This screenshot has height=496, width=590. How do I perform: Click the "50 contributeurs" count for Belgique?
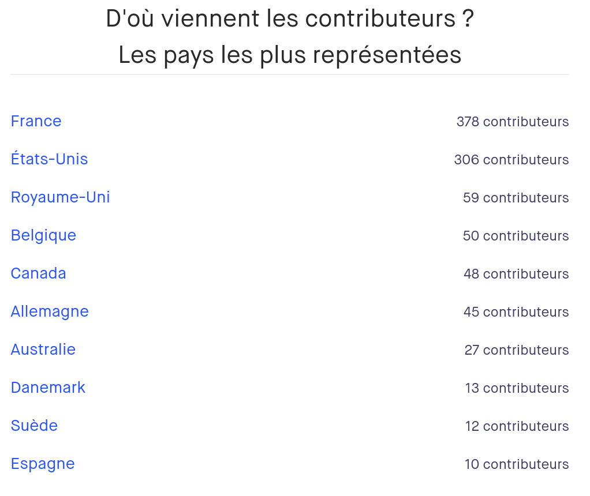[x=516, y=236]
